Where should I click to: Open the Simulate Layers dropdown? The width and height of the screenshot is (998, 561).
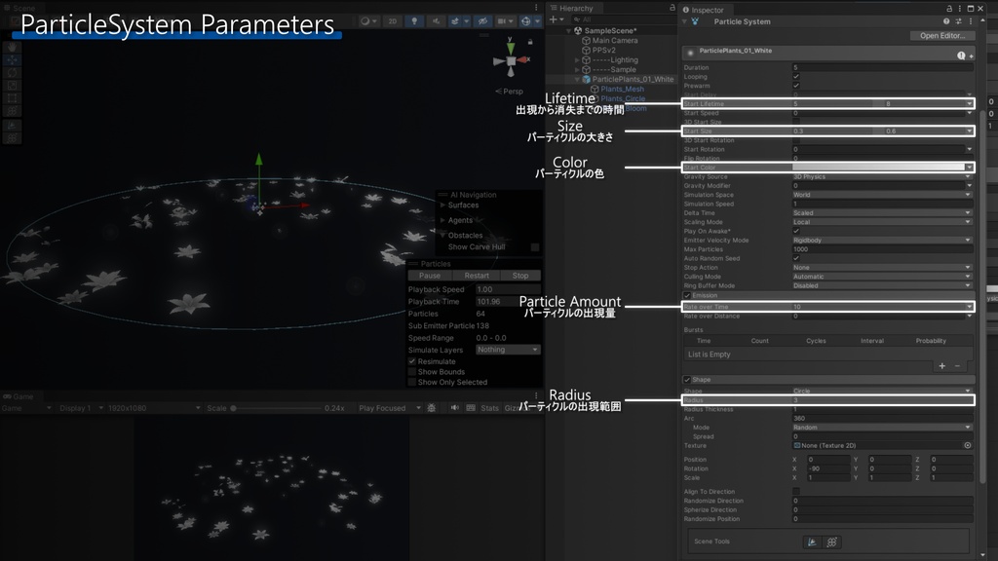(508, 350)
